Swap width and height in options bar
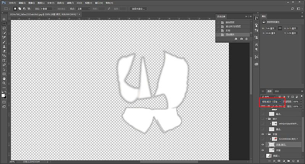 (x=109, y=9)
